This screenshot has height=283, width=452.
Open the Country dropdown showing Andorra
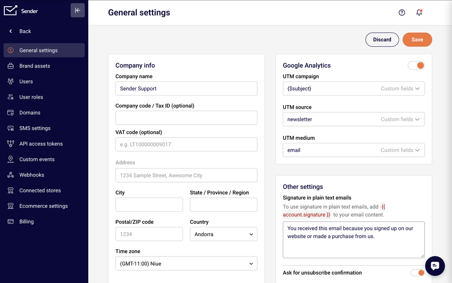click(223, 234)
